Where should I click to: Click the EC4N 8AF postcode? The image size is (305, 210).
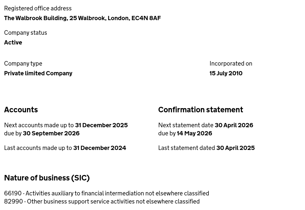pyautogui.click(x=146, y=18)
